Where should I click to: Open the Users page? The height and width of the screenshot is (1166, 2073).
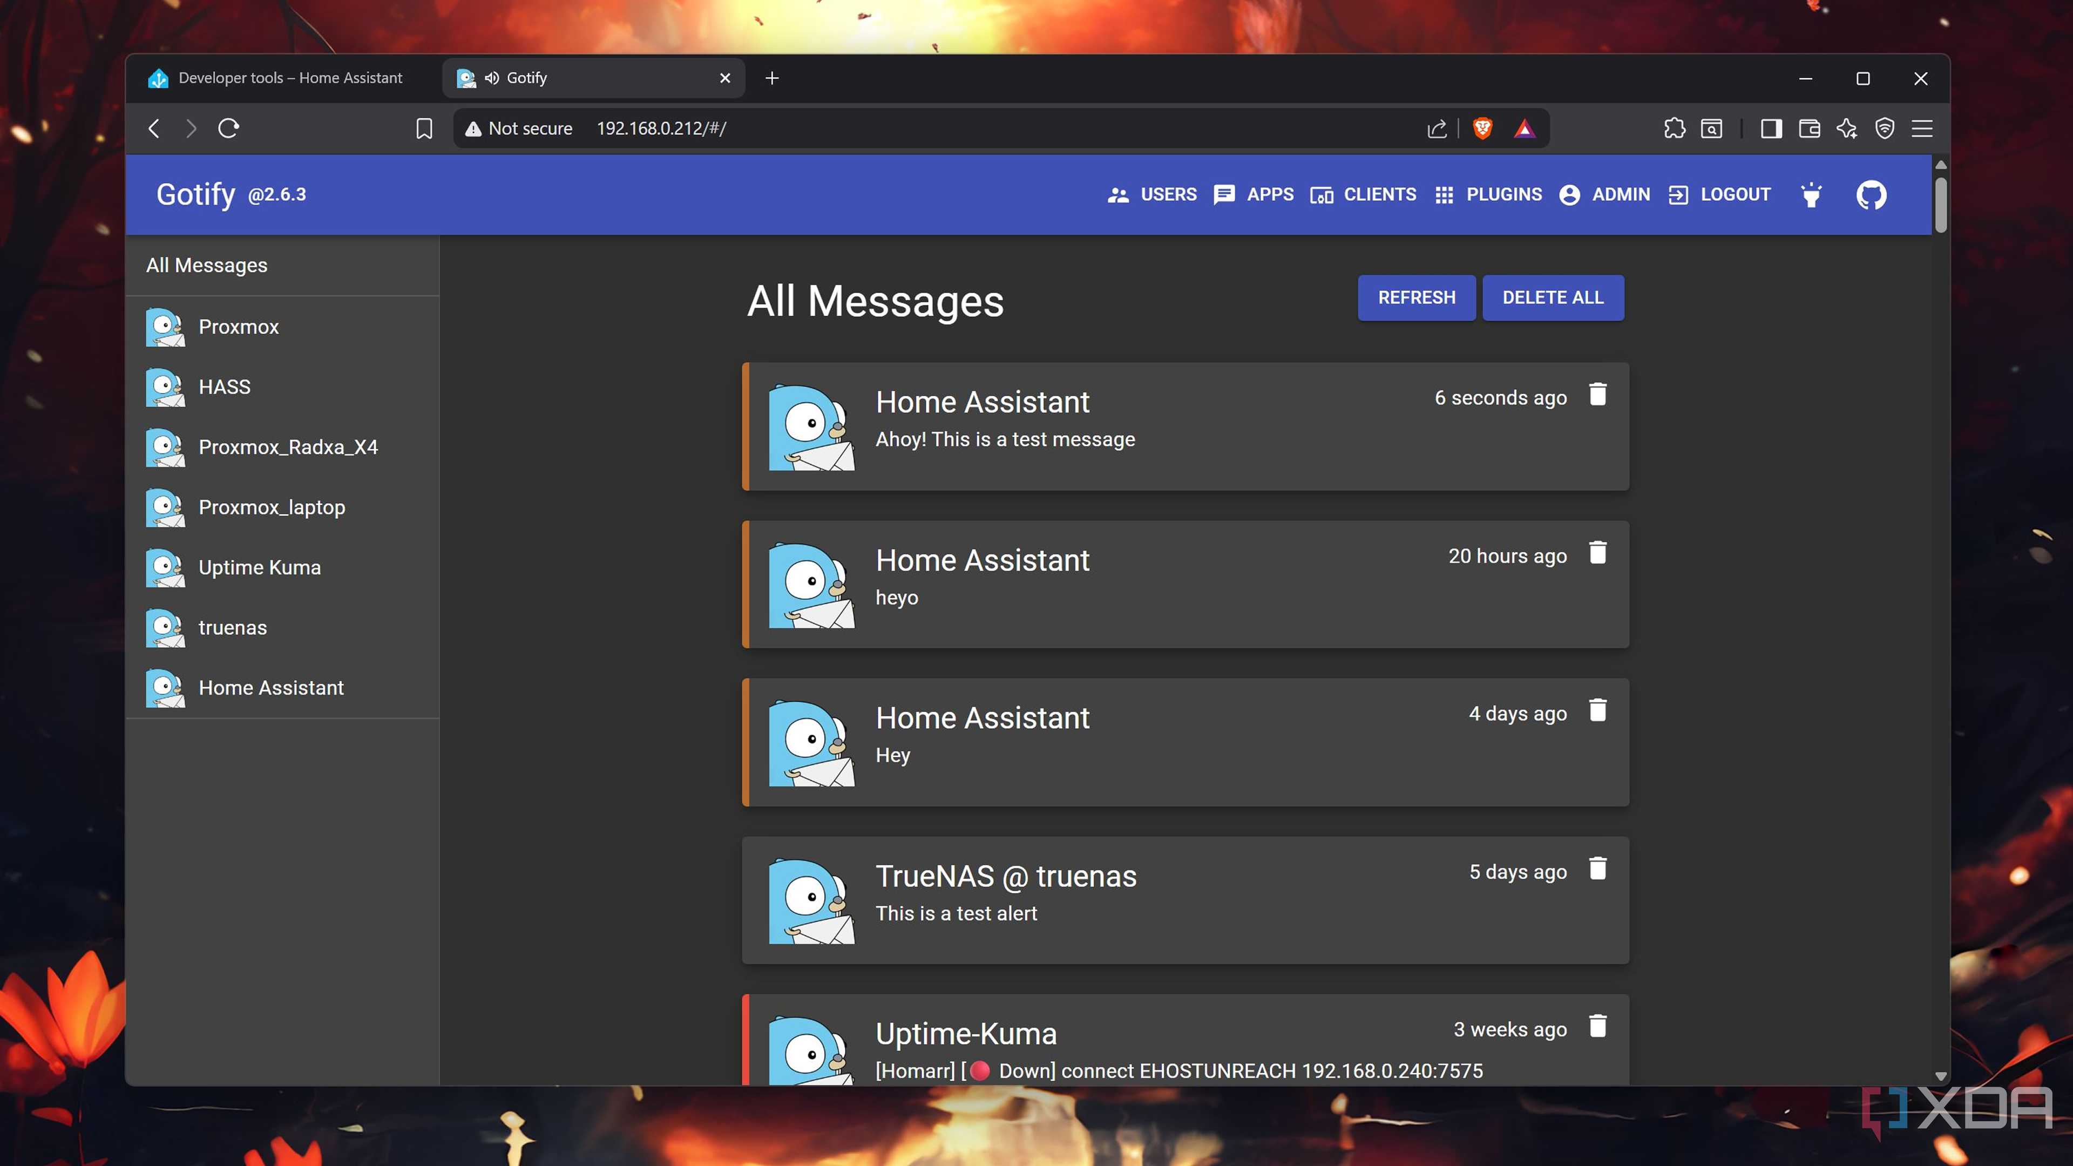pos(1151,195)
